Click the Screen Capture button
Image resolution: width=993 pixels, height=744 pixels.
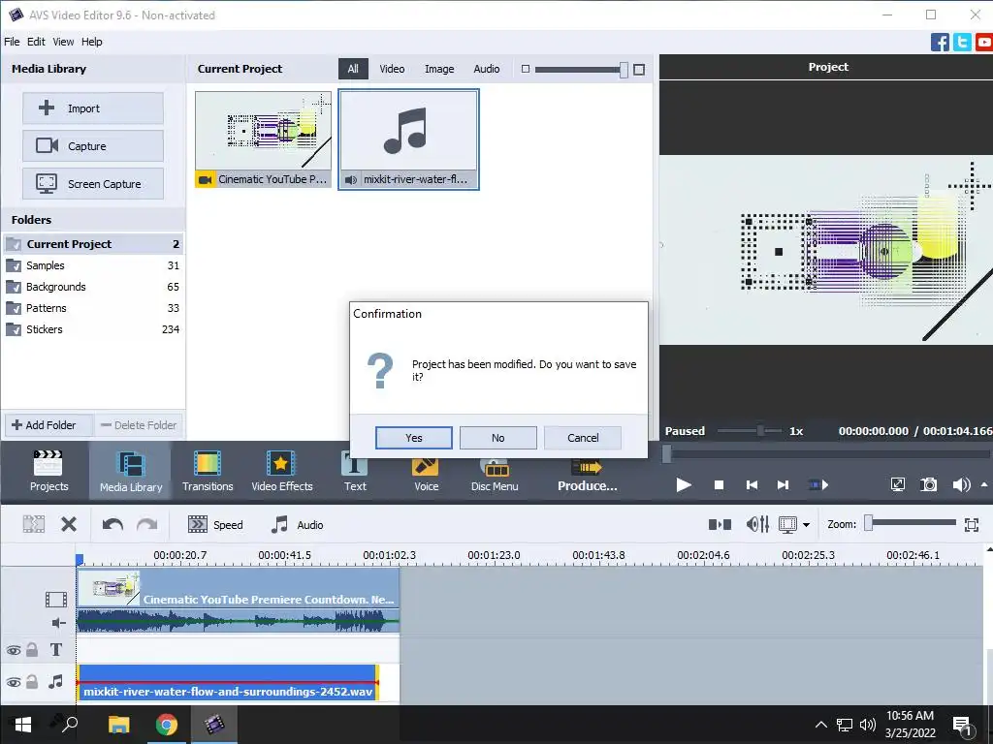coord(93,183)
